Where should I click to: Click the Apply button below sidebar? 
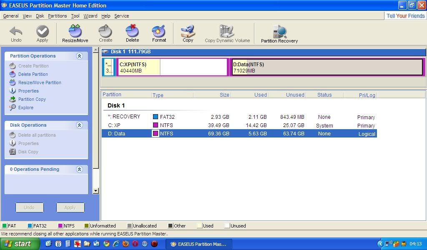coord(70,207)
